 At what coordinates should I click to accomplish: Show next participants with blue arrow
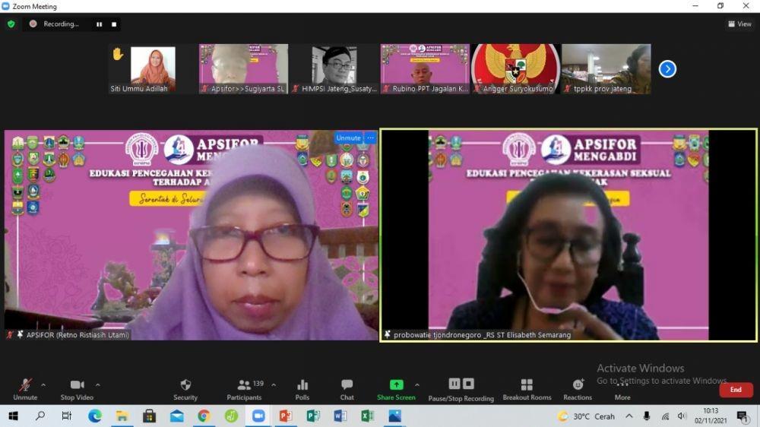667,69
